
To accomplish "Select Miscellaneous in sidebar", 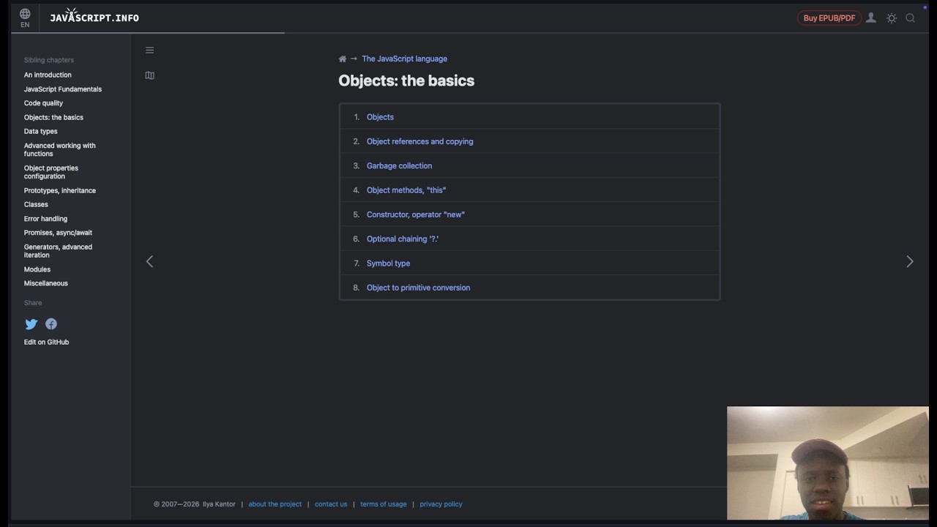I will [45, 283].
